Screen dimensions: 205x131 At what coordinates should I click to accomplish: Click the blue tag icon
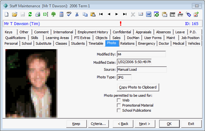(x=188, y=14)
